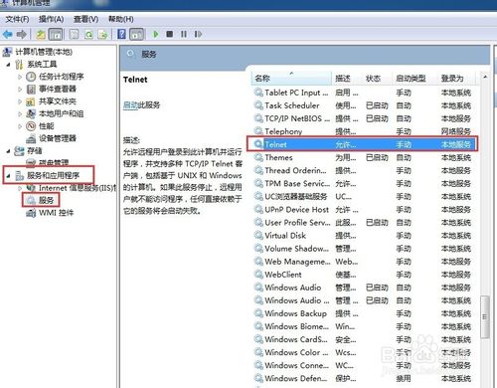Select the User Profile Service row
497x388 pixels.
coord(364,223)
